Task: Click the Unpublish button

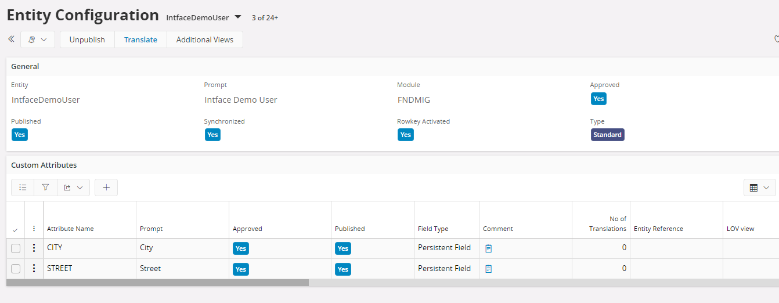Action: click(x=87, y=39)
